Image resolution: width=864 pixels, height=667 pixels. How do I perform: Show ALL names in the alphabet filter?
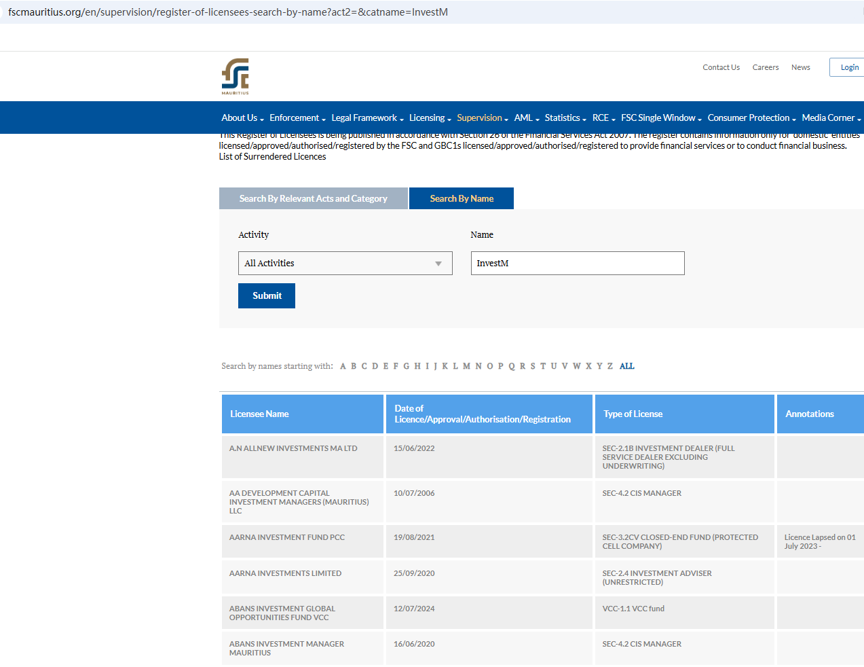coord(627,366)
